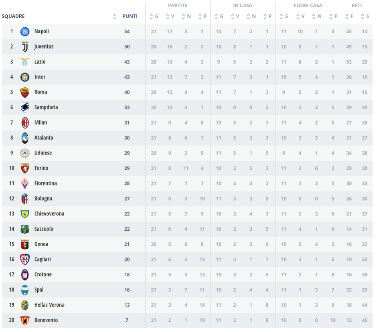This screenshot has width=377, height=332.
Task: Sort by V column under IN CASA
Action: [x=235, y=16]
